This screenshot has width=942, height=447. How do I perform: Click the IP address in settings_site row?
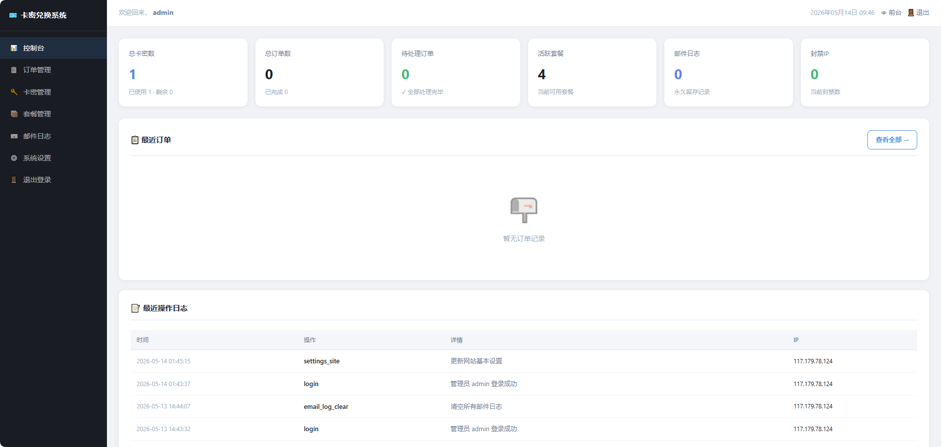pyautogui.click(x=813, y=361)
